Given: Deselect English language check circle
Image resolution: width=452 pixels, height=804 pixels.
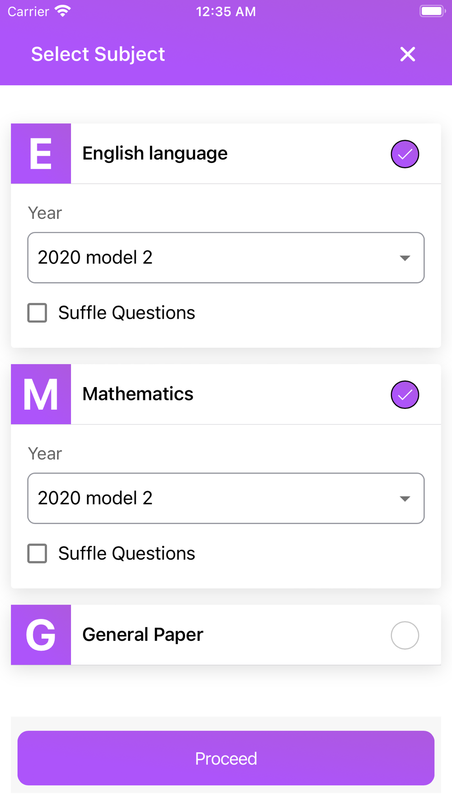Looking at the screenshot, I should [x=405, y=154].
